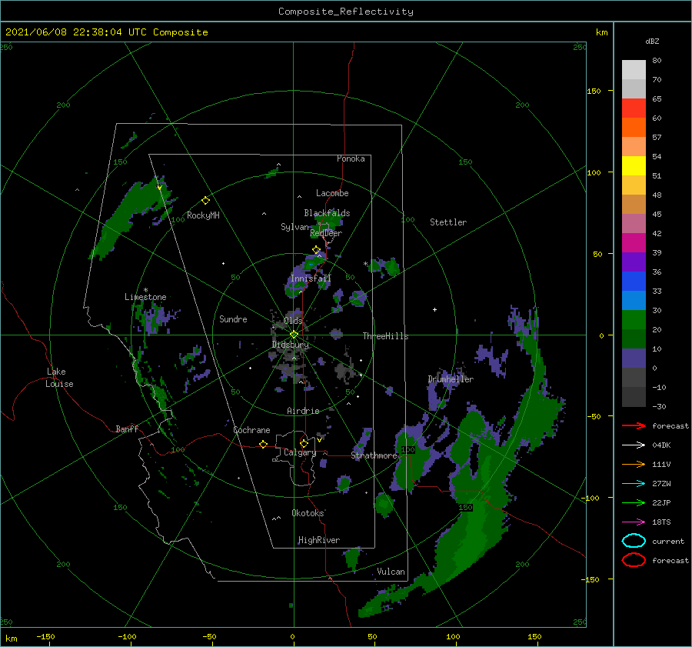Viewport: 692px width, 647px height.
Task: Click the dBZ legend heading
Action: pyautogui.click(x=652, y=41)
